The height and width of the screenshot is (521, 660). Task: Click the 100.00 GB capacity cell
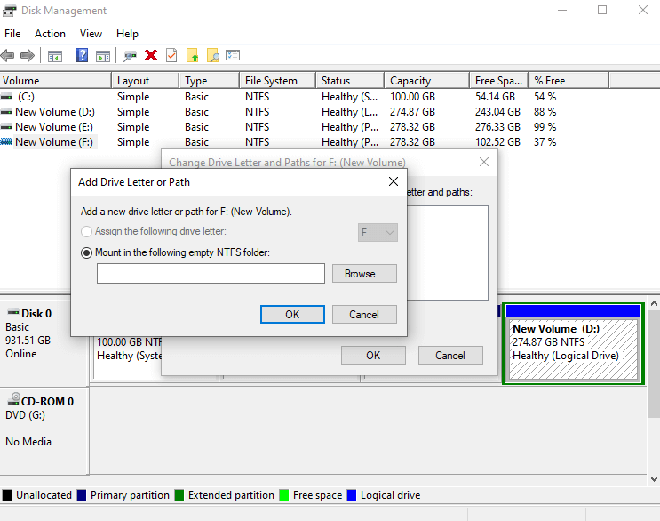tap(412, 97)
